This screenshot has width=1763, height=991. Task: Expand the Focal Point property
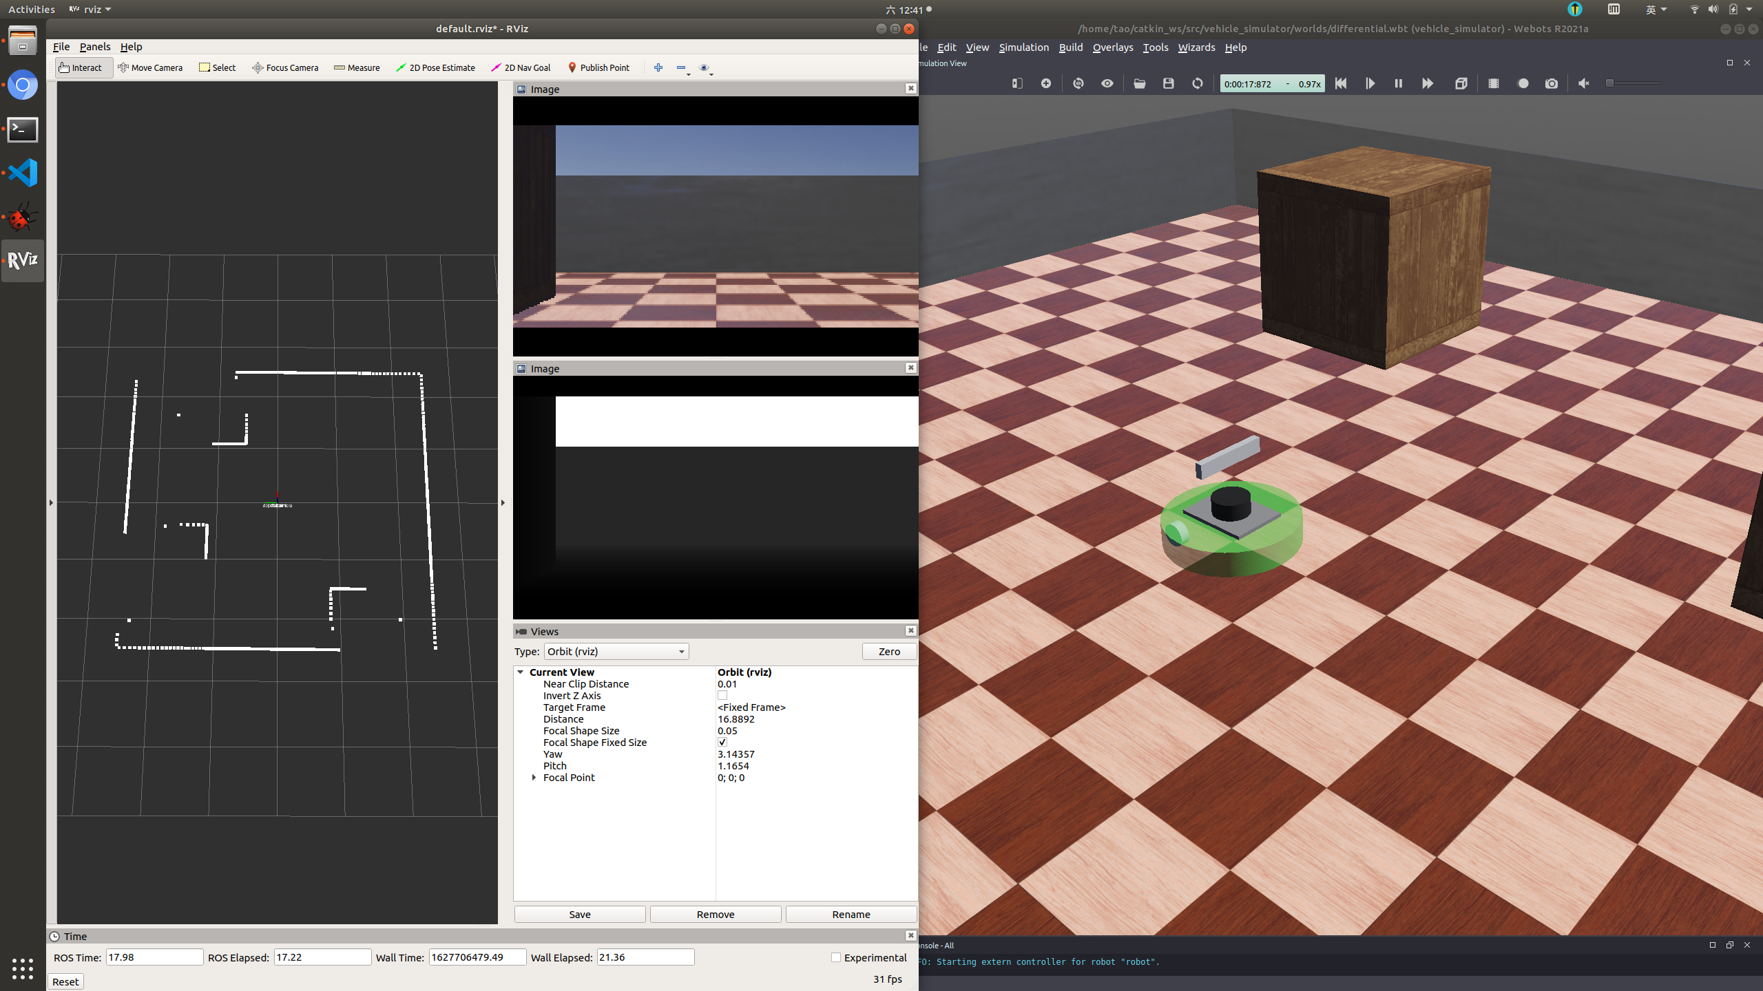pos(534,778)
